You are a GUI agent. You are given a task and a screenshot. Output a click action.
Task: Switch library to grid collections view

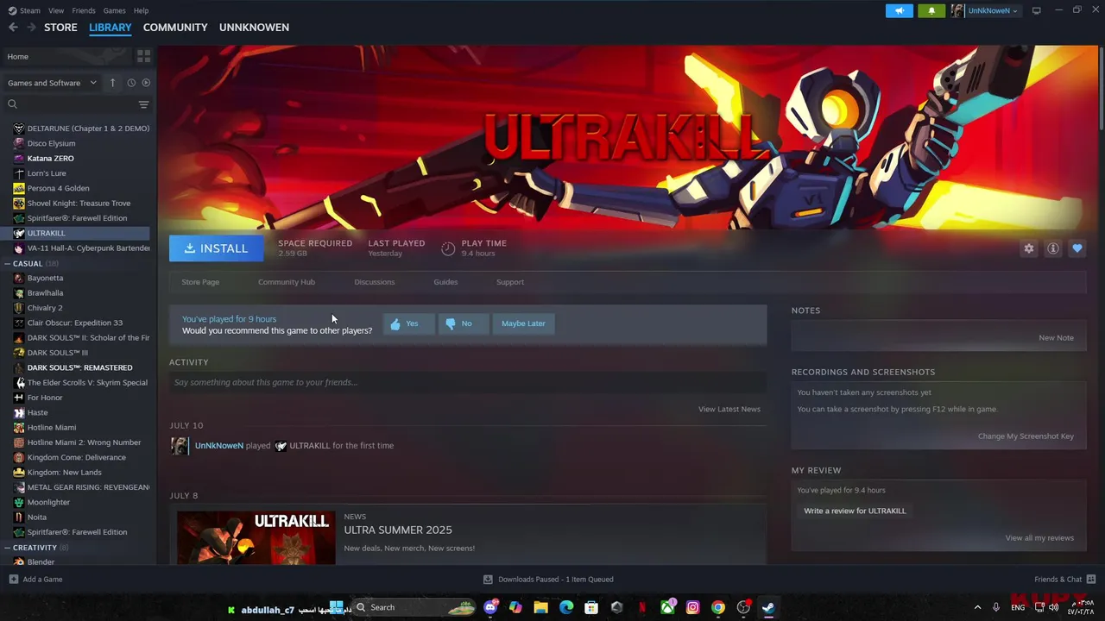point(143,56)
